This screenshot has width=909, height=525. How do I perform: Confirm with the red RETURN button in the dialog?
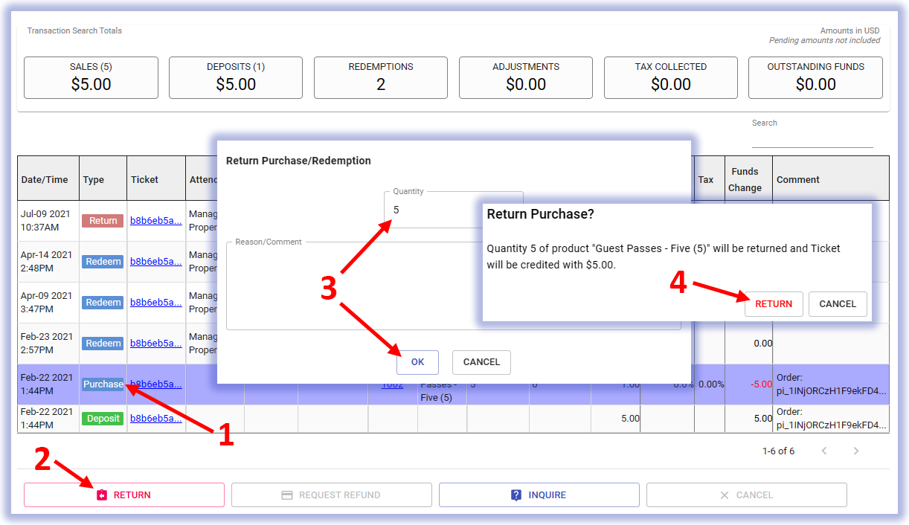(774, 304)
